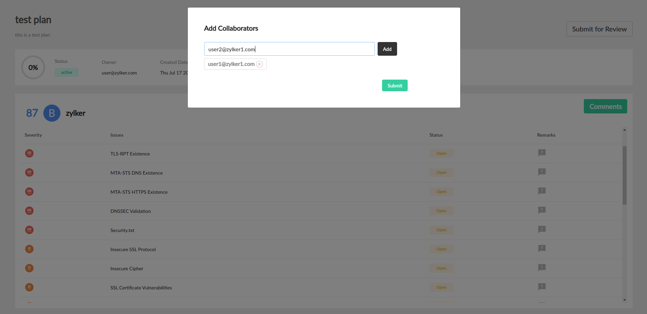
Task: Open remarks for Insecure Cipher
Action: pos(541,268)
